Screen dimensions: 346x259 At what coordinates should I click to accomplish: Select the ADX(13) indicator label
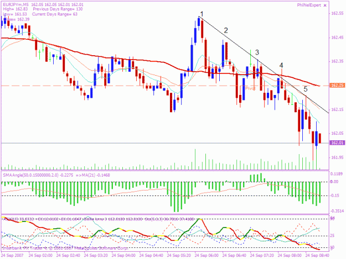18,219
